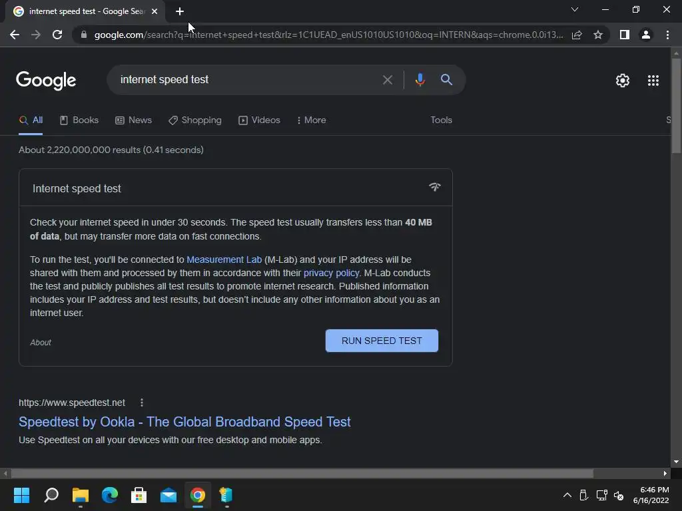
Task: Launch File Explorer from taskbar
Action: [x=81, y=495]
